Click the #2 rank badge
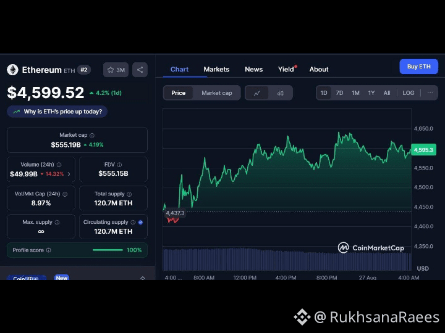445x333 pixels. coord(84,70)
